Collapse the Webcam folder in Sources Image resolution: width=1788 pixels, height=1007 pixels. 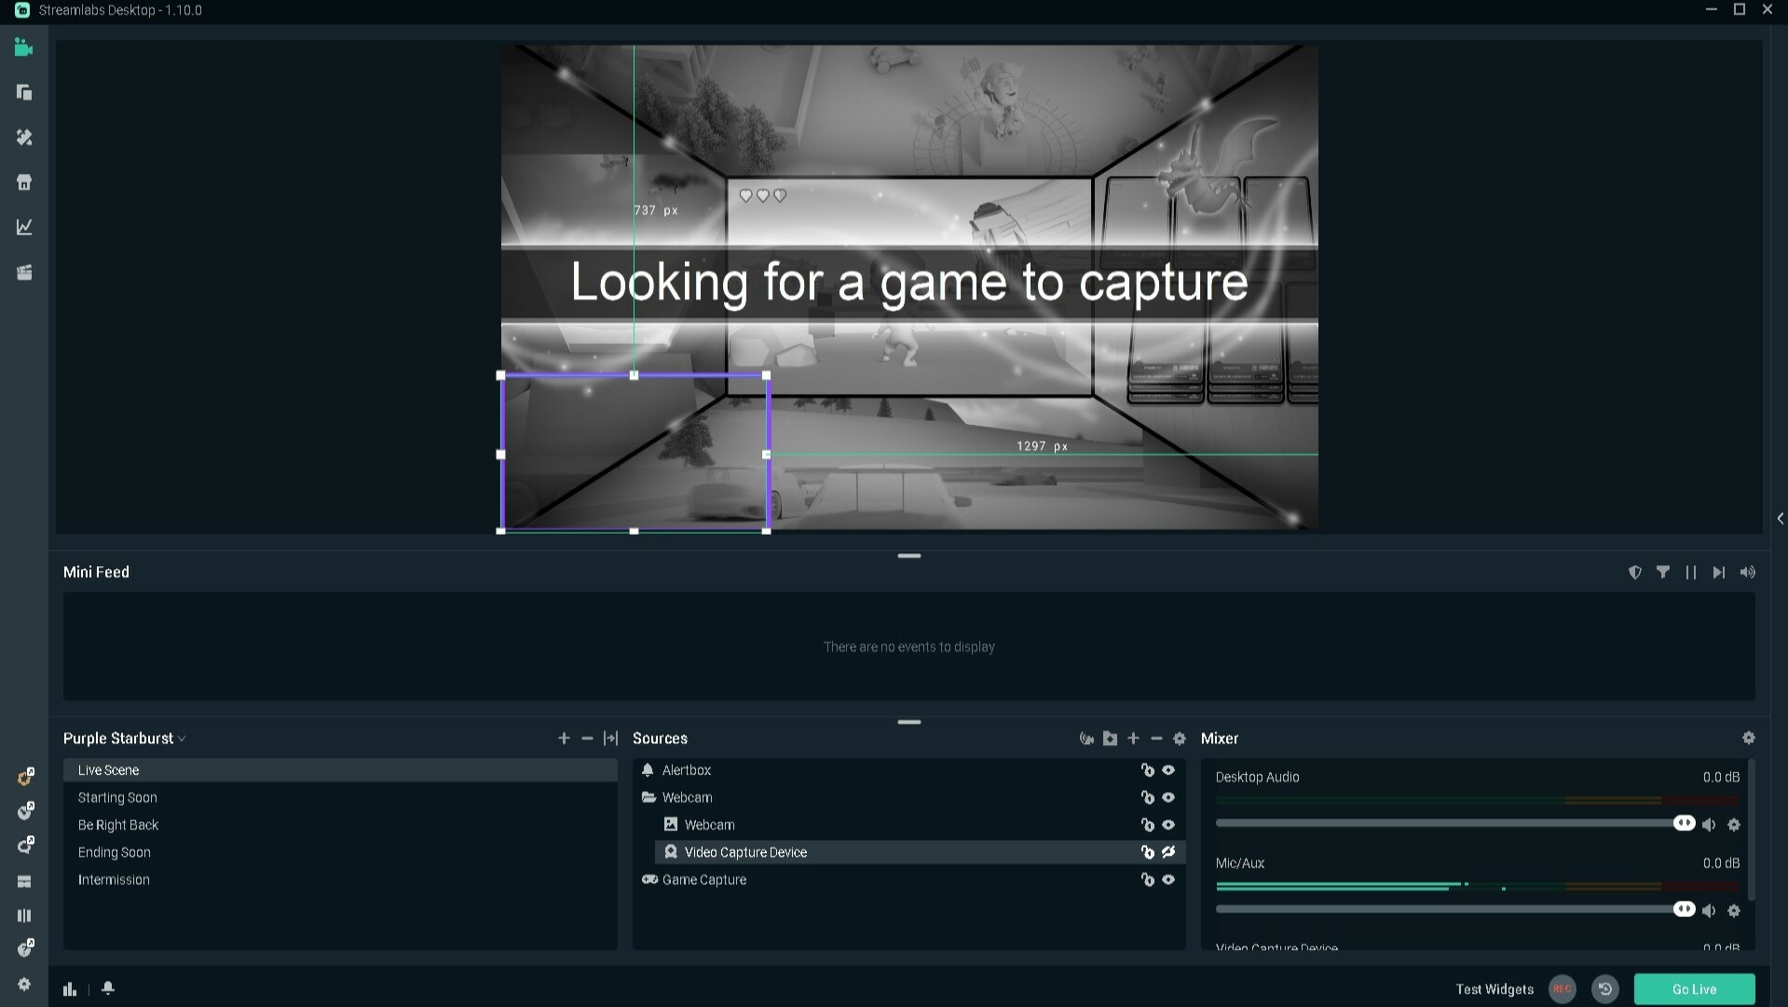[x=648, y=797]
